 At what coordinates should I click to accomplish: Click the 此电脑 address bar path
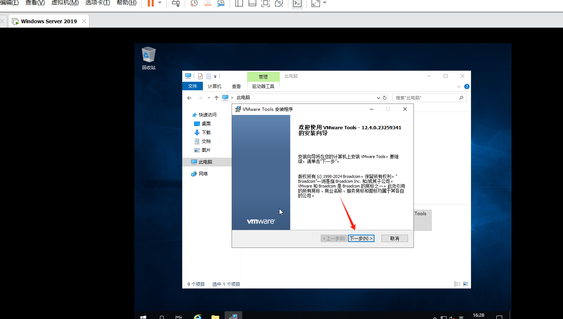[x=243, y=98]
